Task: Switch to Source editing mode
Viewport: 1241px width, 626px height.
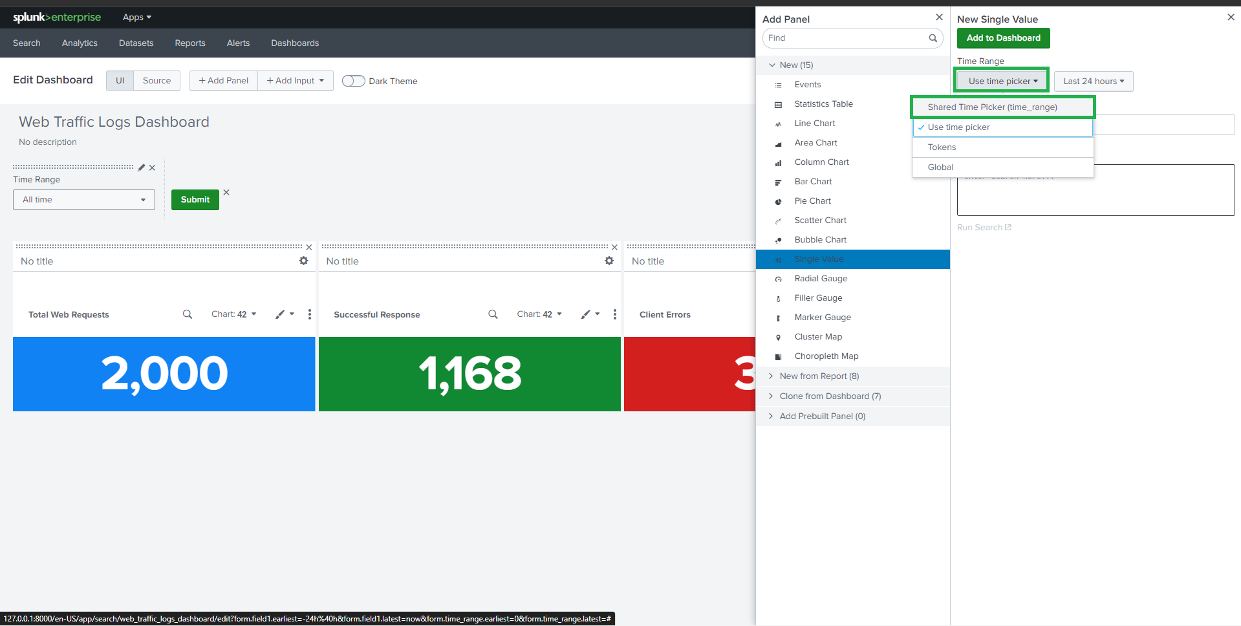Action: tap(156, 81)
